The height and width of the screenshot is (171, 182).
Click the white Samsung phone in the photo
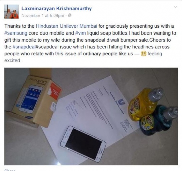[83, 144]
